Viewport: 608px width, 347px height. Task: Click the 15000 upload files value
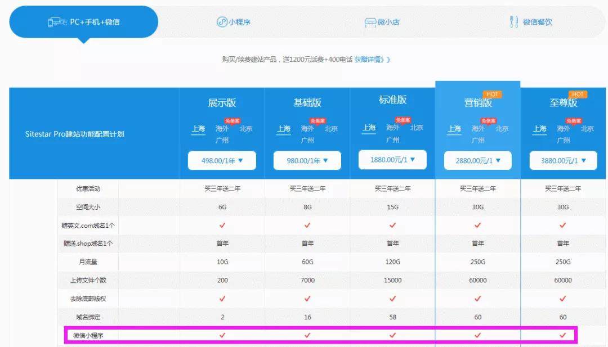click(392, 281)
